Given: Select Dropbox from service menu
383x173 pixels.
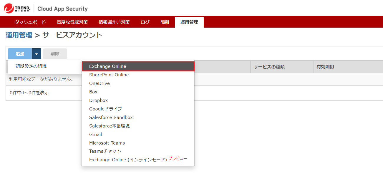Looking at the screenshot, I should 99,100.
